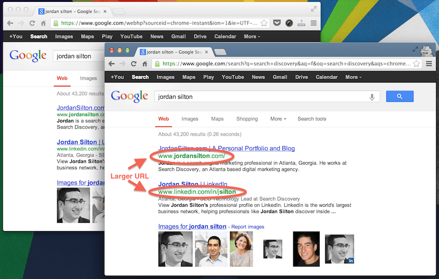Screen dimensions: 439x279
Task: Open +You in the front window's black bar
Action: [117, 77]
